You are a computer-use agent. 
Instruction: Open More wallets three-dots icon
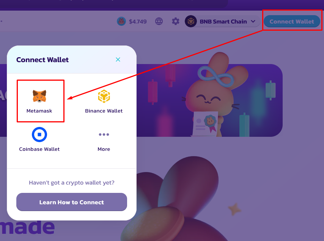point(104,135)
